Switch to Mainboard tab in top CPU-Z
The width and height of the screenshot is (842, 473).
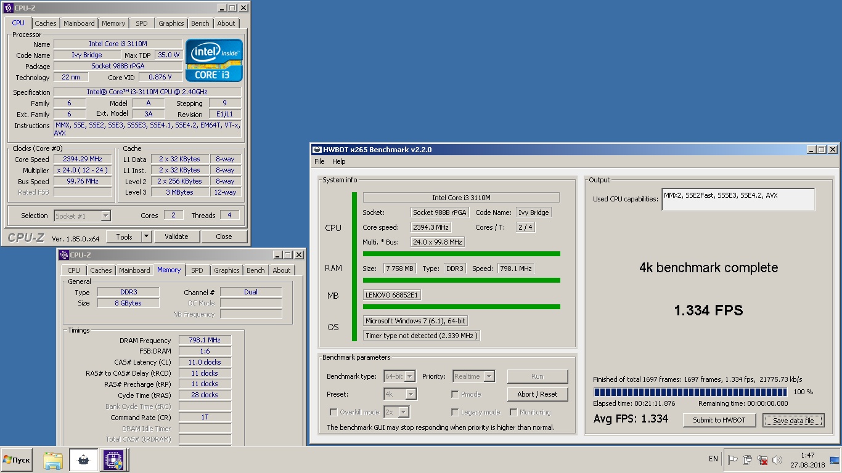[x=79, y=23]
